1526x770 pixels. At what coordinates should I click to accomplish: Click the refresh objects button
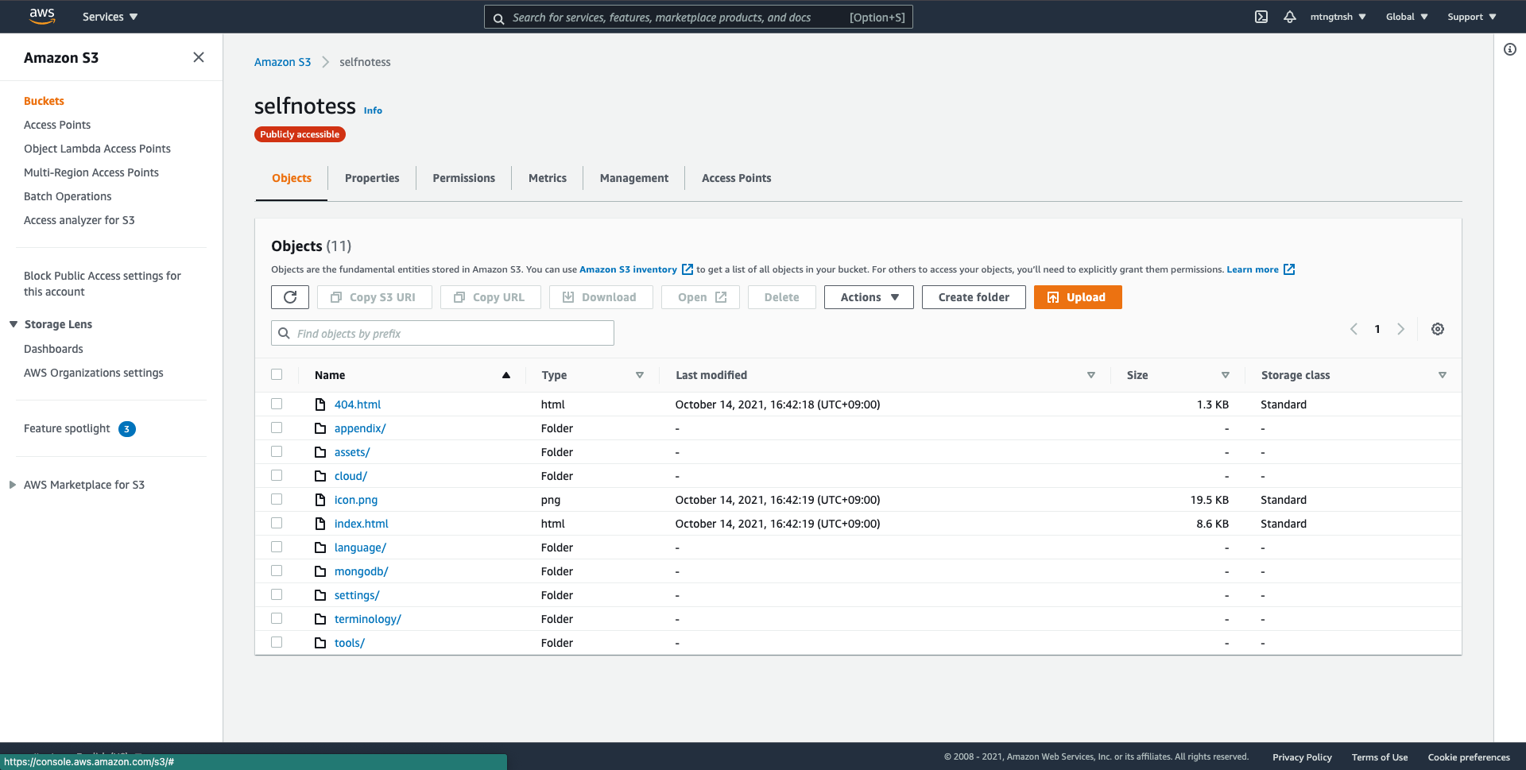[290, 297]
